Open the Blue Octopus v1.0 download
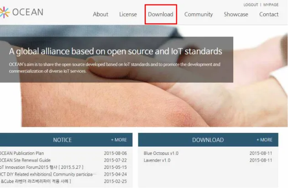The height and width of the screenshot is (188, 288). tap(161, 153)
